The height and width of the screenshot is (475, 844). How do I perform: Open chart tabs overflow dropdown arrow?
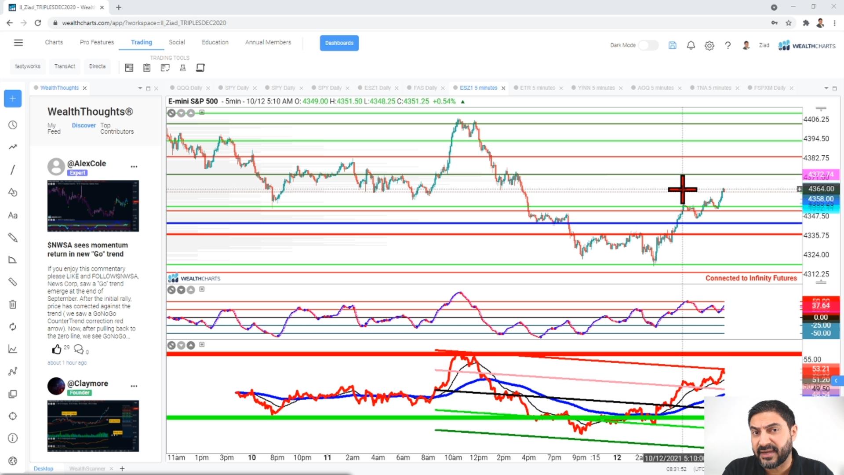point(826,88)
